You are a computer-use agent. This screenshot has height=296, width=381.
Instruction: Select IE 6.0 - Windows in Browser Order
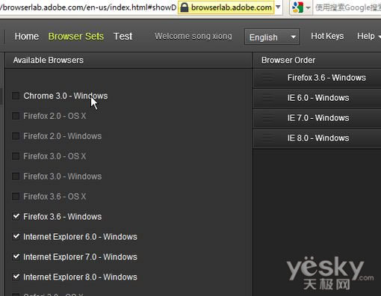(317, 98)
